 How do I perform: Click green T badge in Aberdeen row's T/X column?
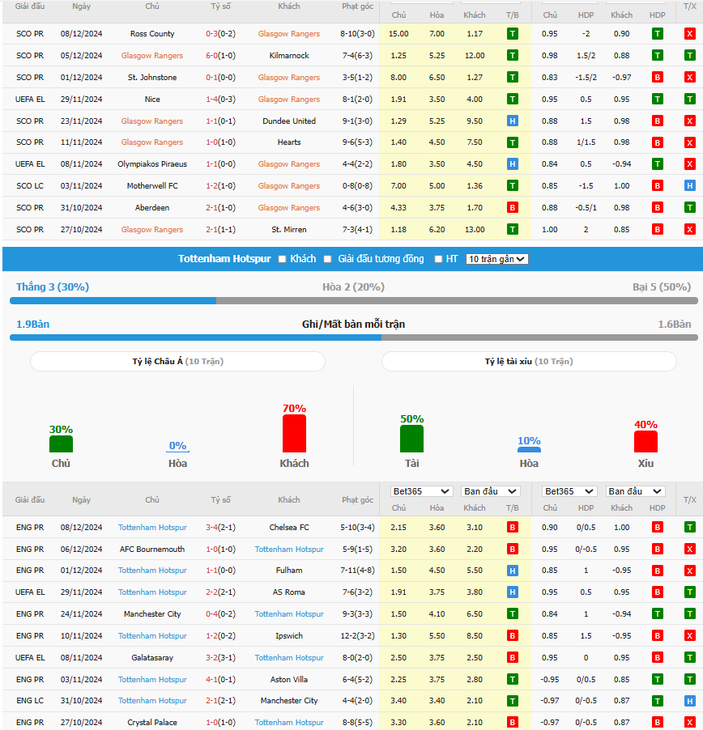[689, 208]
